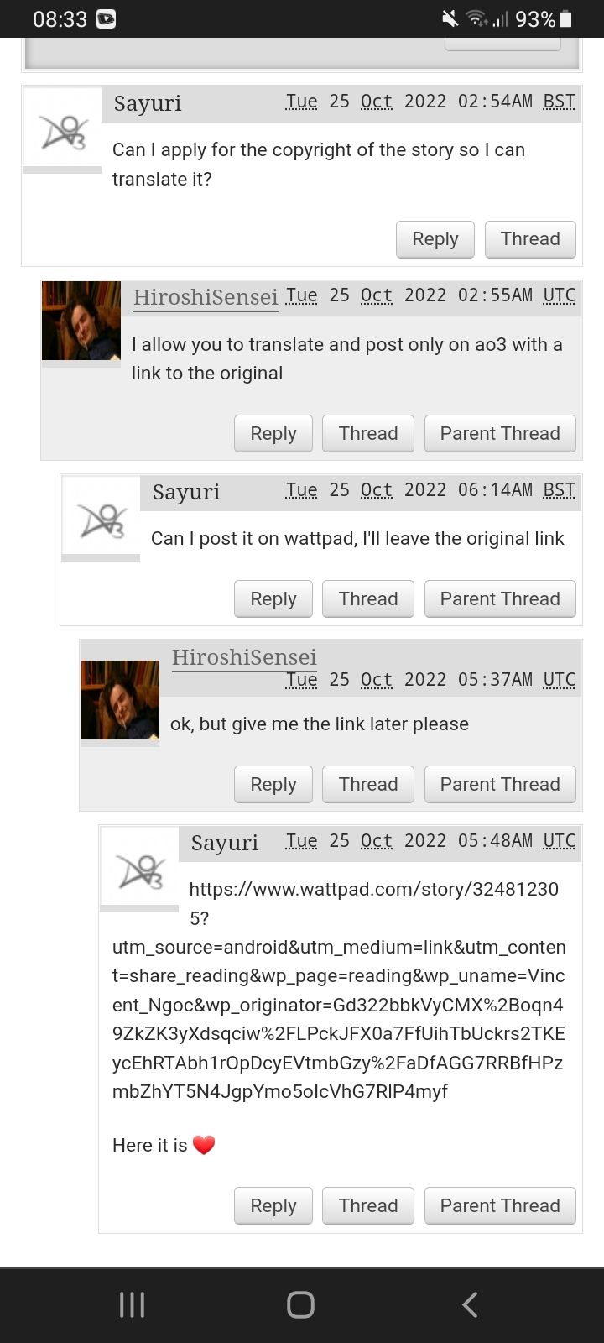Viewport: 604px width, 1343px height.
Task: Tap the mute icon in status bar
Action: 450,18
